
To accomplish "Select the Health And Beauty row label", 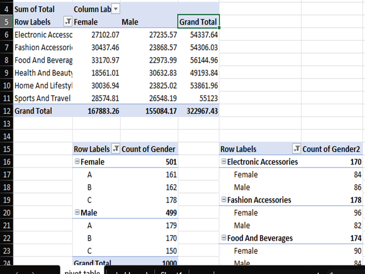I will [x=43, y=73].
